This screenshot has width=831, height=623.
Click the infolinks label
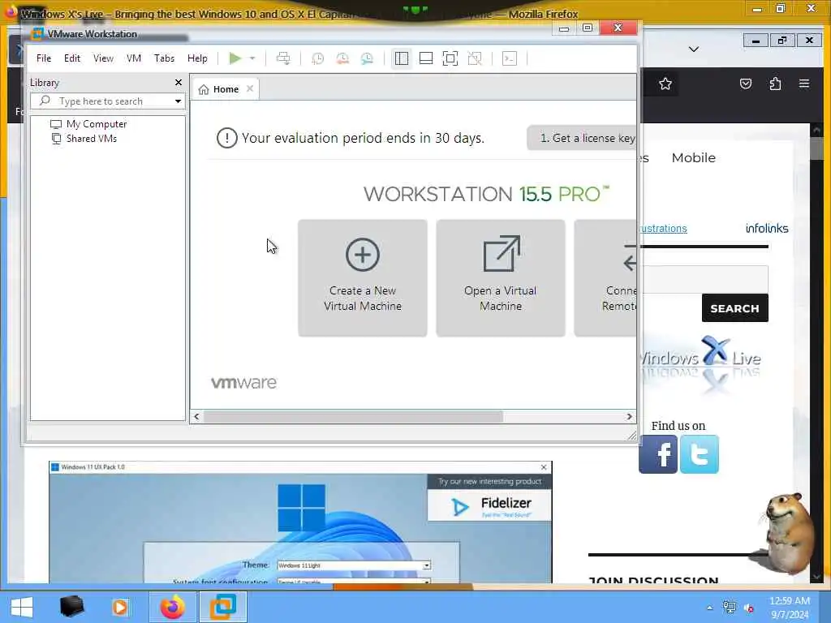pyautogui.click(x=767, y=228)
